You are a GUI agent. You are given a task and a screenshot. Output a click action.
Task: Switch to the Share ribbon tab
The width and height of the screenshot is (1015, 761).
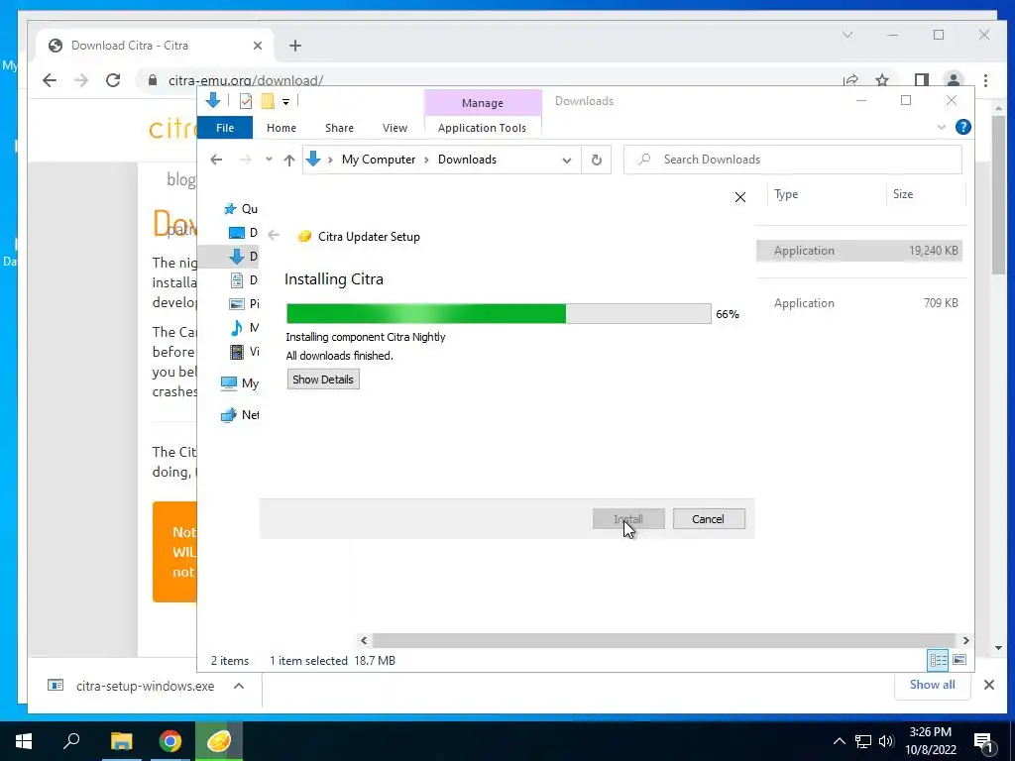coord(339,128)
